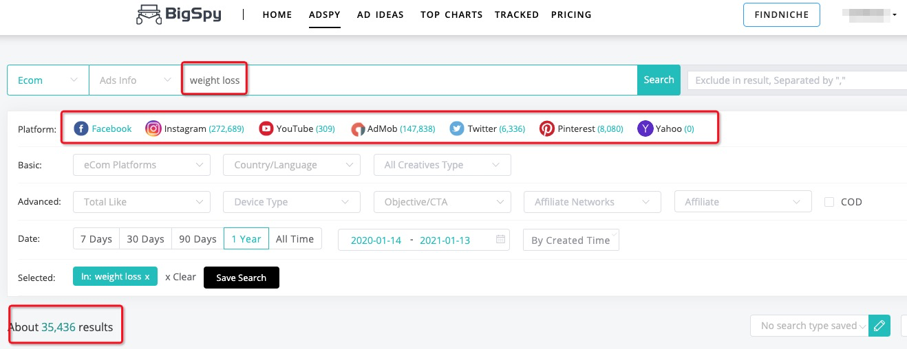This screenshot has height=349, width=907.
Task: Open the Affiliate Networks dropdown
Action: pyautogui.click(x=593, y=202)
